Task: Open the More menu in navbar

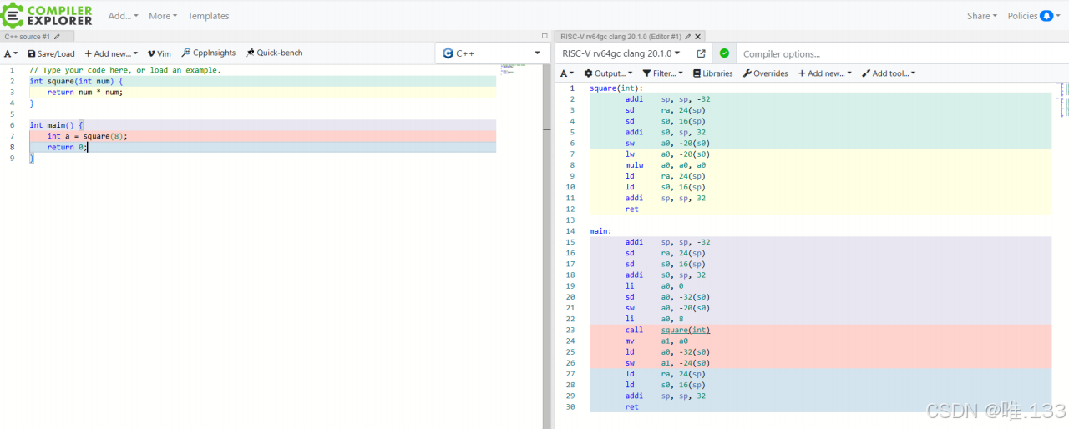Action: [x=163, y=16]
